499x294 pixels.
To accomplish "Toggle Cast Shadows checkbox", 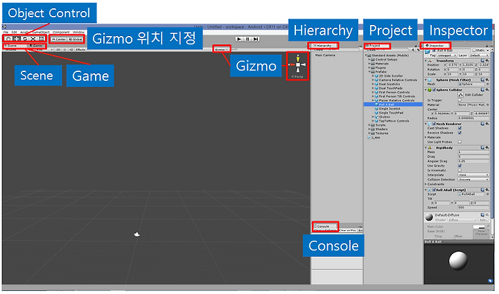I will (459, 128).
